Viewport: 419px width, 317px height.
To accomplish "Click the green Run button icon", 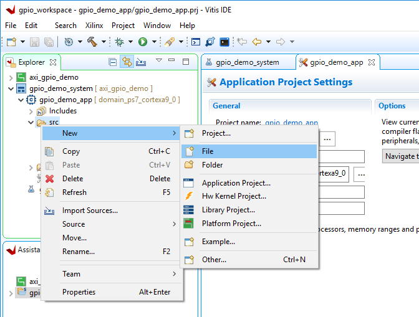I will (x=143, y=42).
